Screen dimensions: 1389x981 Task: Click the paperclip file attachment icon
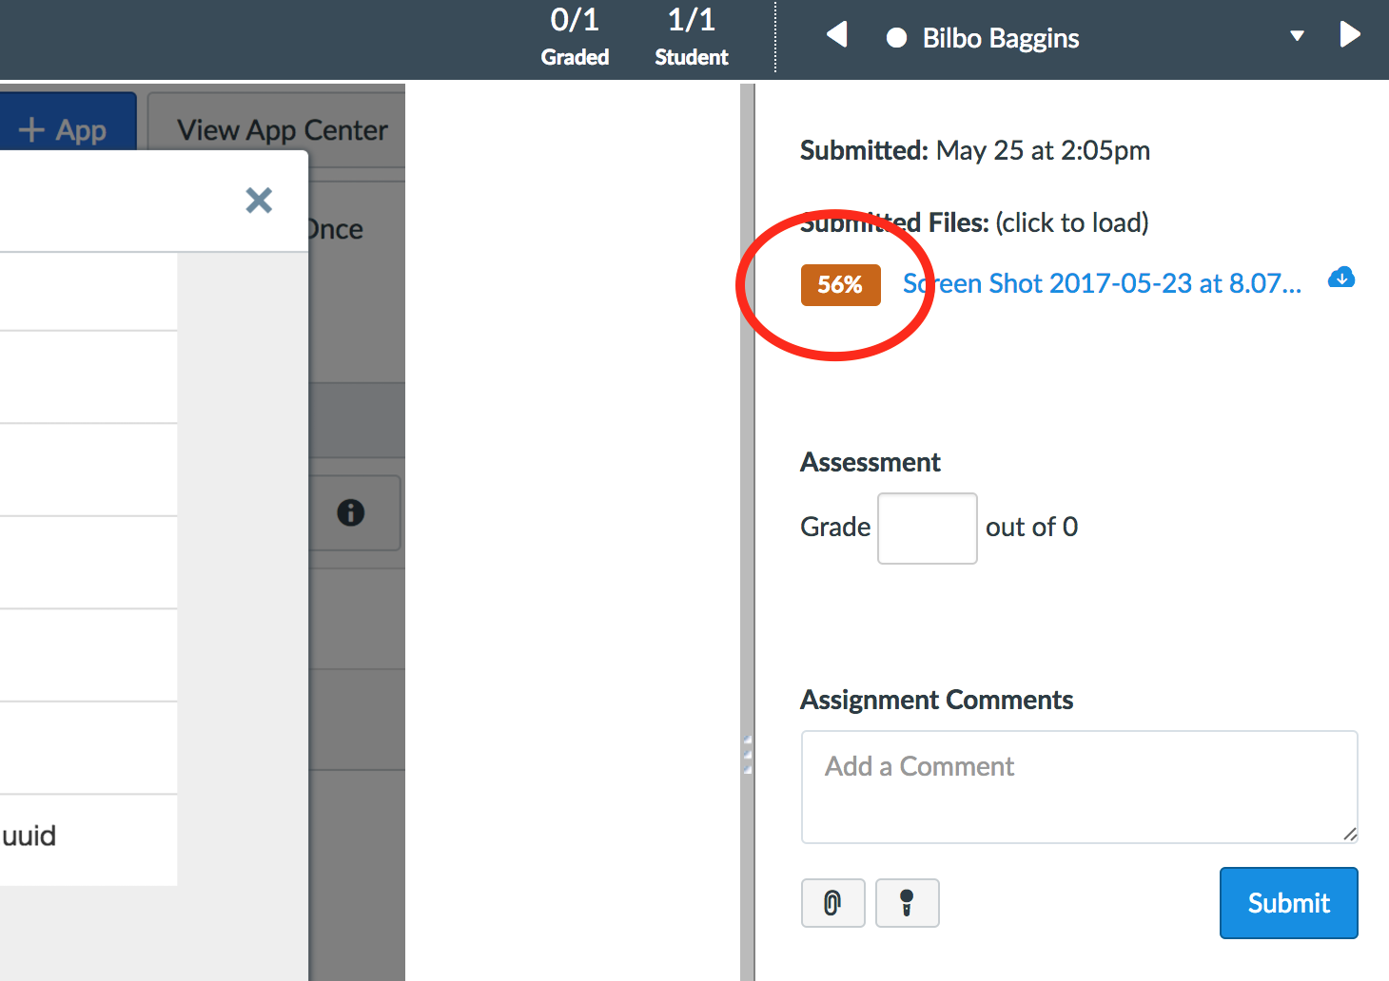[x=832, y=902]
